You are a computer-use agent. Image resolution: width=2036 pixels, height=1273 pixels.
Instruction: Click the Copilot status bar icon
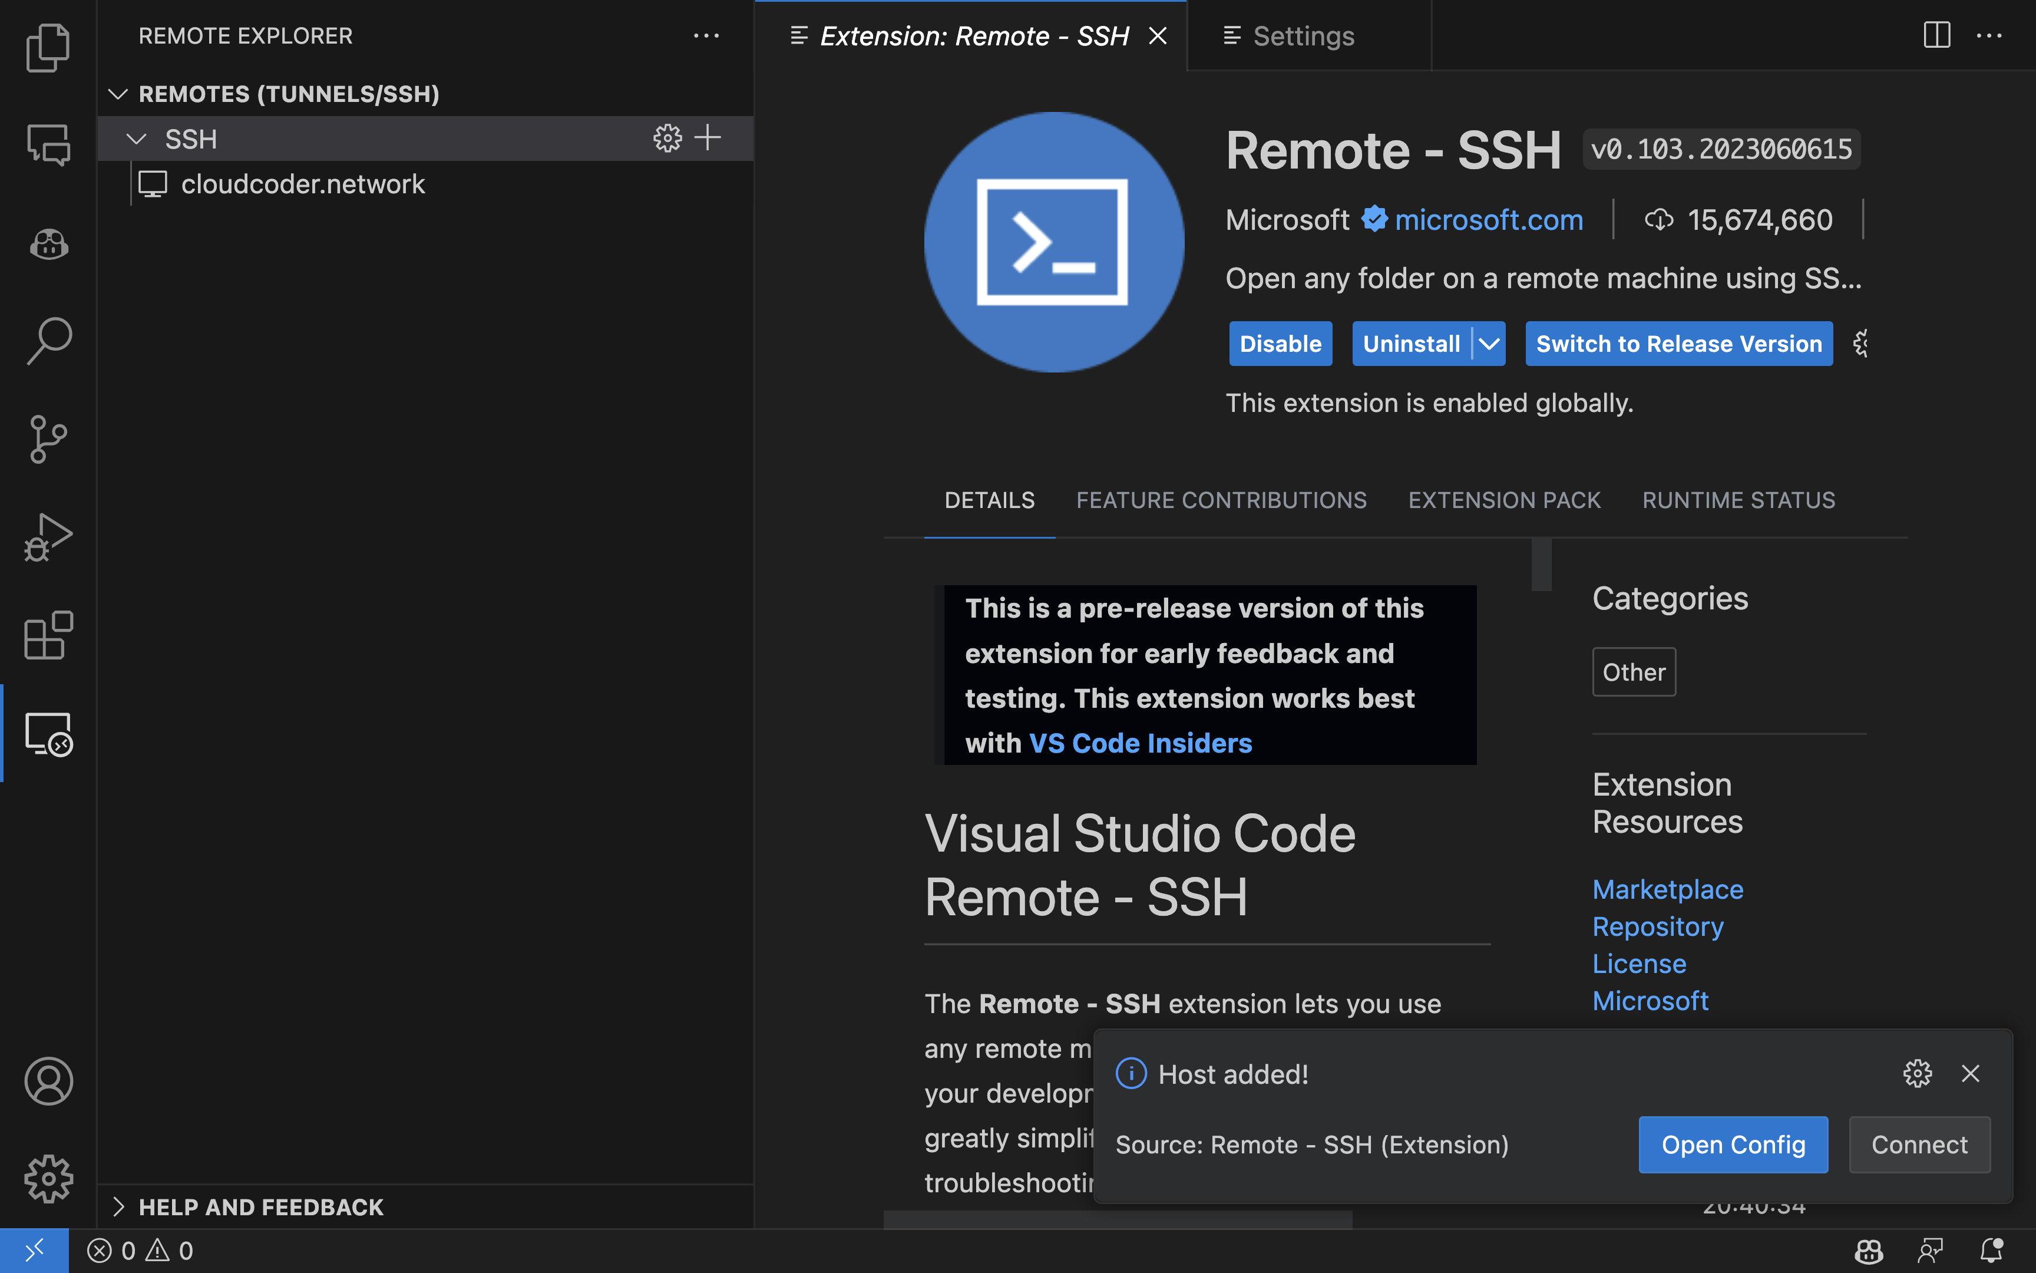[1869, 1251]
